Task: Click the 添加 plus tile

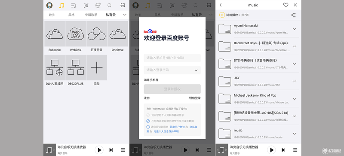Action: [96, 67]
